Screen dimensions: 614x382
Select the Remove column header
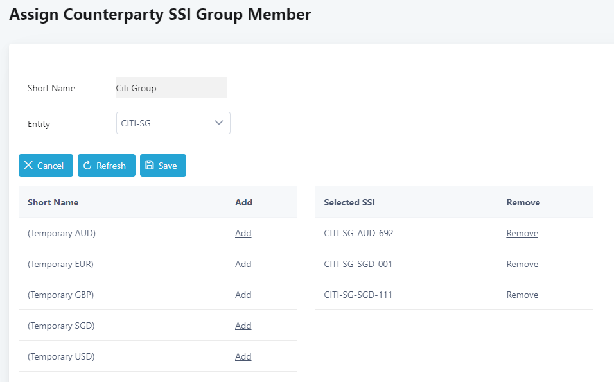(523, 202)
